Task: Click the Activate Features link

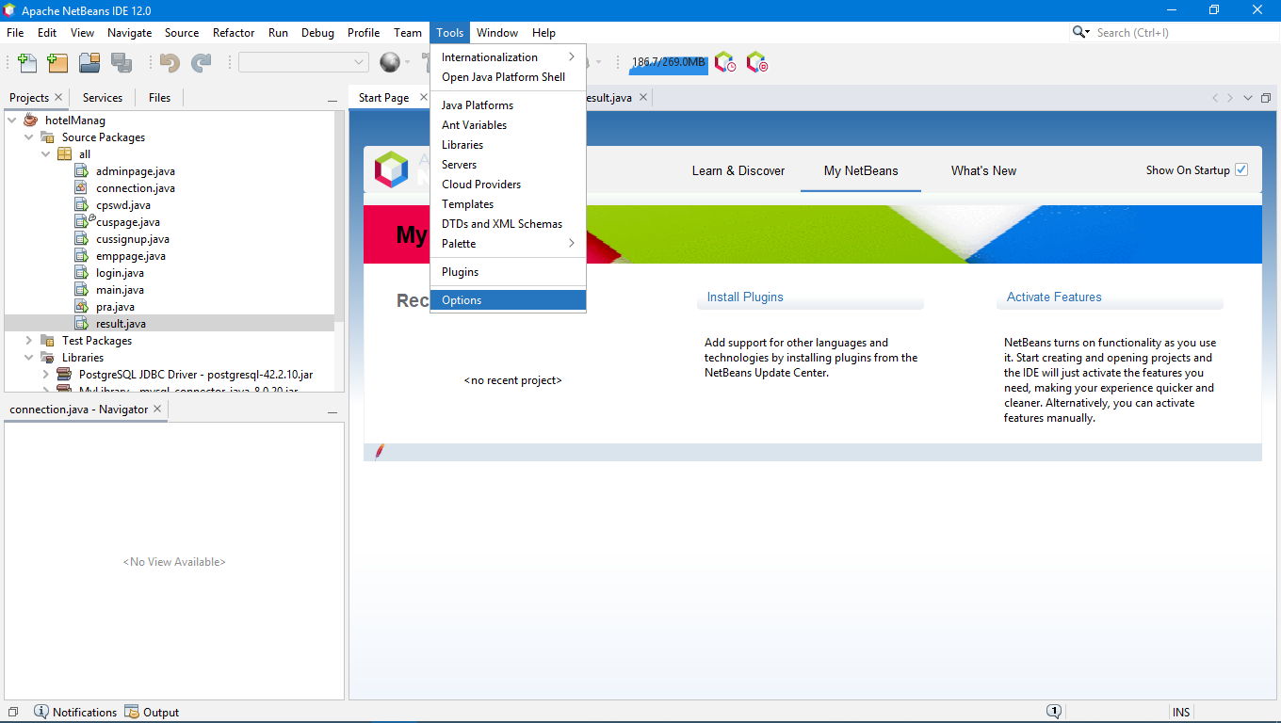Action: (x=1054, y=297)
